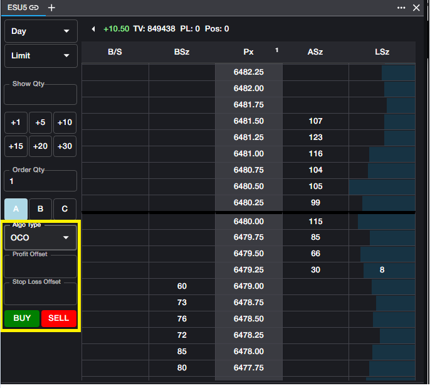Open the Limit order type dropdown

[x=41, y=56]
